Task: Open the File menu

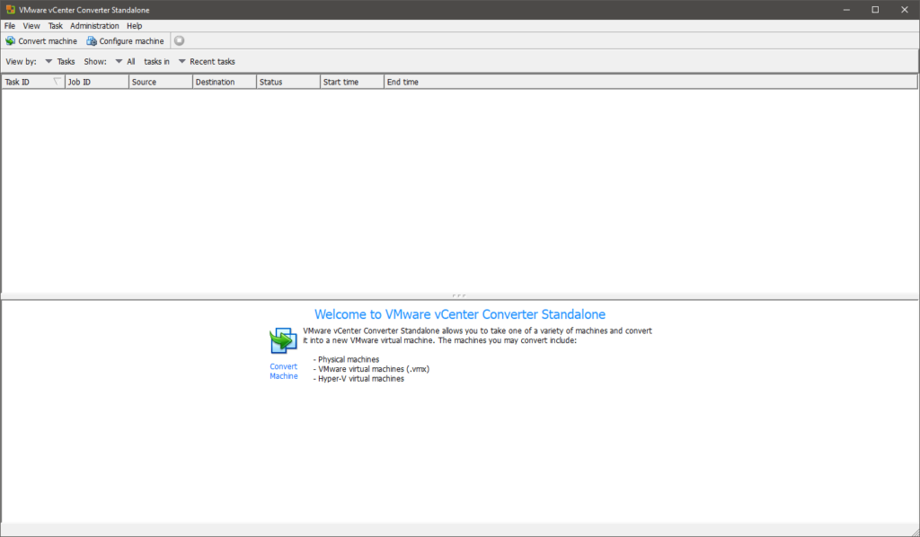Action: [x=9, y=25]
